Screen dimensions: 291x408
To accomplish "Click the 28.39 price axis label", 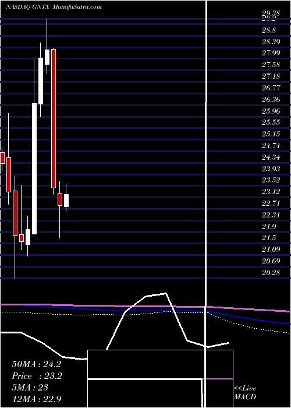I will [x=271, y=41].
